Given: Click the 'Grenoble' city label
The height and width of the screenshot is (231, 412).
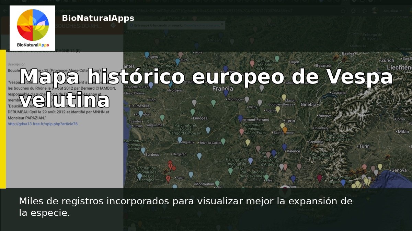Looking at the screenshot, I should [316, 142].
